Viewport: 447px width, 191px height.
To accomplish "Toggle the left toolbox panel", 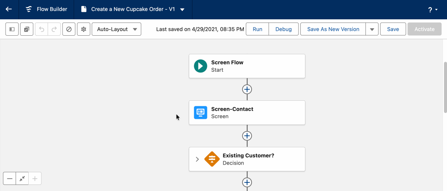I will point(12,29).
